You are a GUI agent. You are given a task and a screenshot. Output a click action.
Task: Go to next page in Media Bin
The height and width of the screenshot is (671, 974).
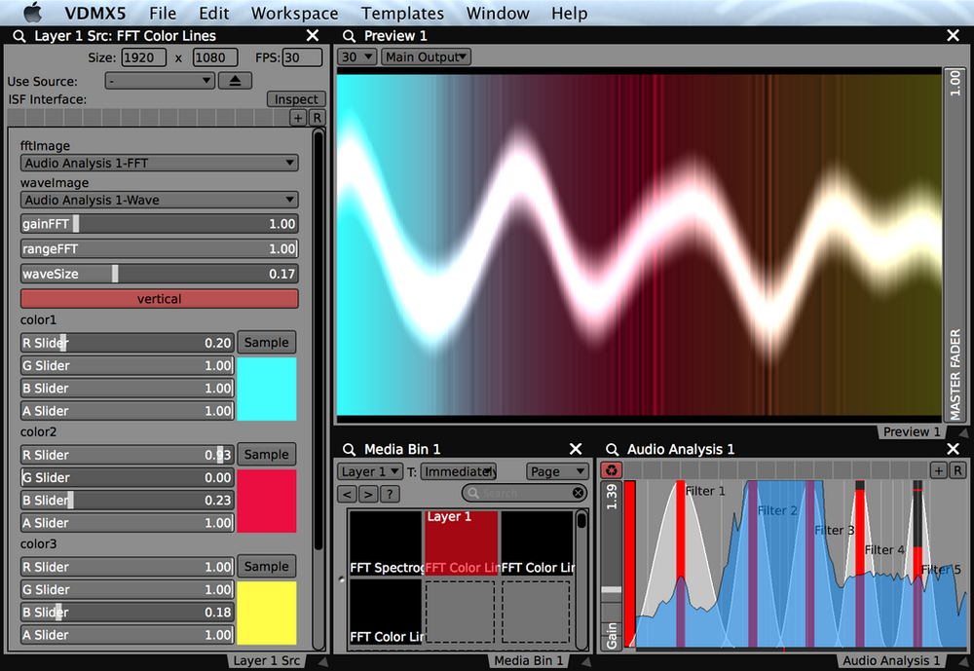click(x=368, y=494)
